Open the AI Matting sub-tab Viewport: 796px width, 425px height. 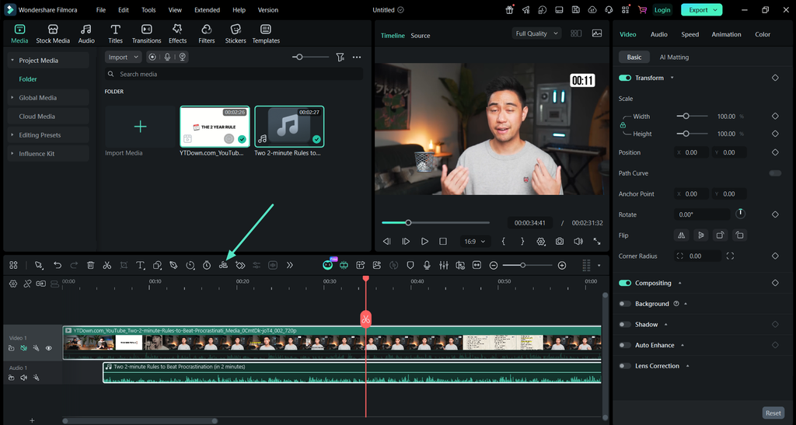674,57
